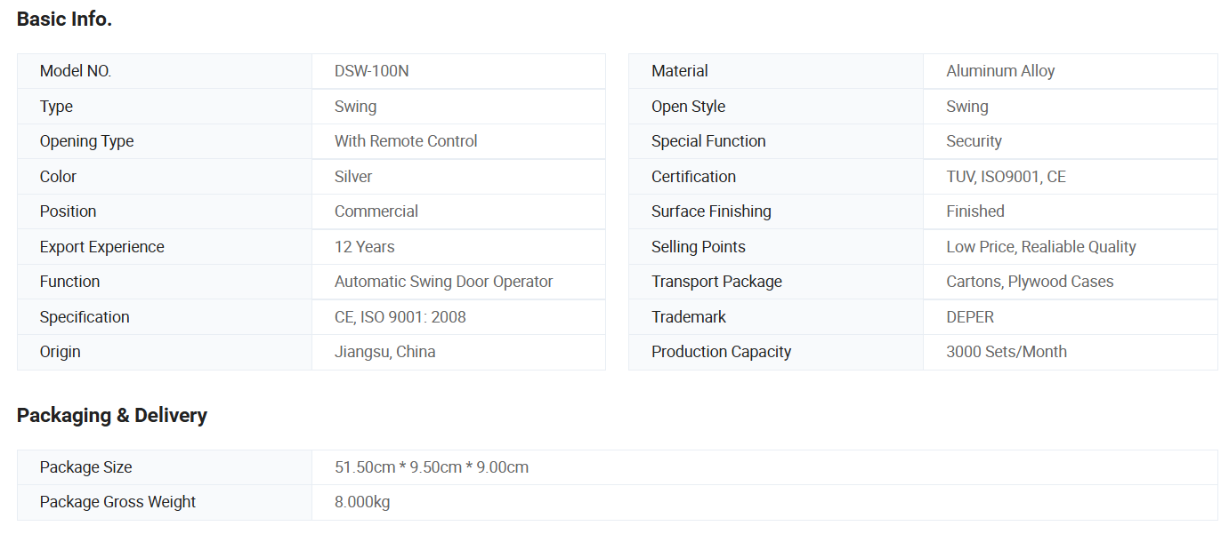The height and width of the screenshot is (534, 1229).
Task: Click the Aluminum Alloy material value
Action: pos(1000,71)
